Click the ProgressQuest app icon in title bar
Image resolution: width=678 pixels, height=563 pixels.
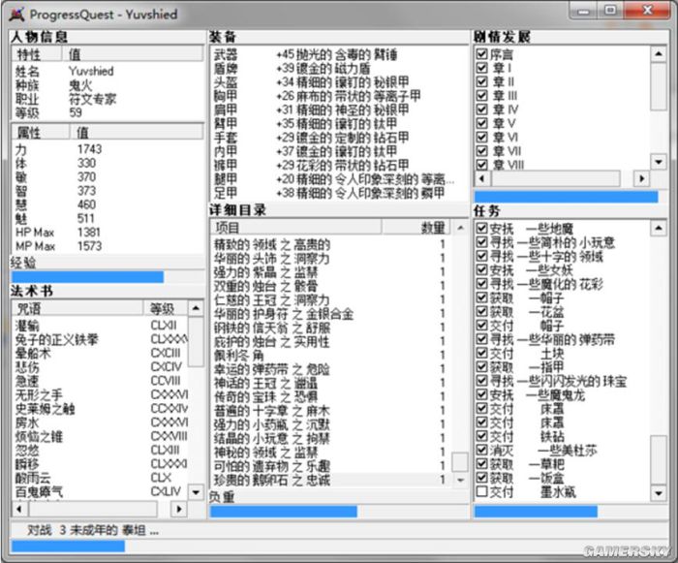16,15
